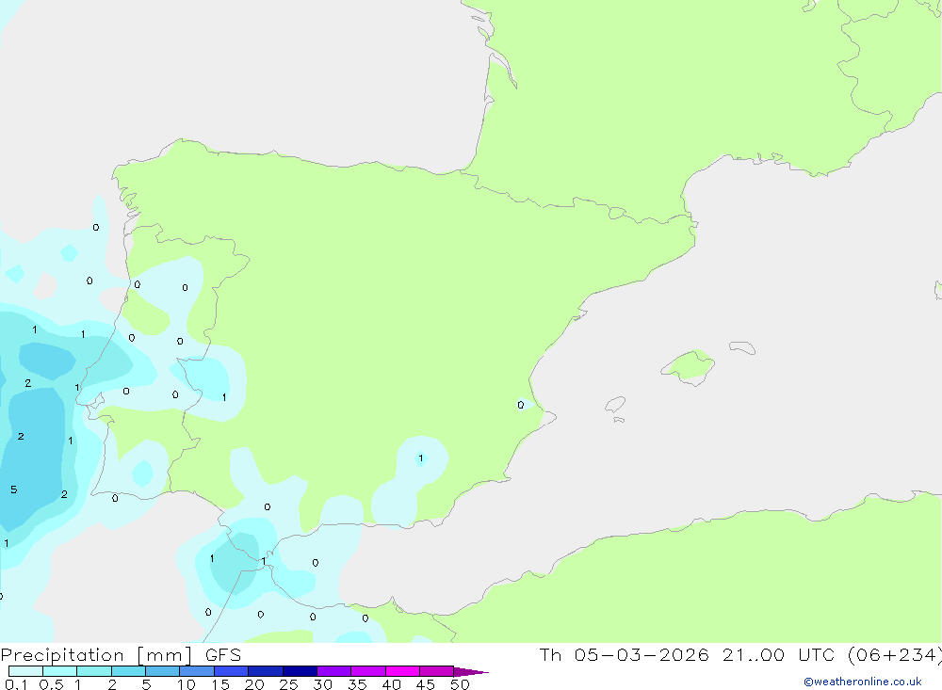Image resolution: width=942 pixels, height=690 pixels.
Task: Pick the 15–20 mm legend swatch
Action: coord(232,671)
